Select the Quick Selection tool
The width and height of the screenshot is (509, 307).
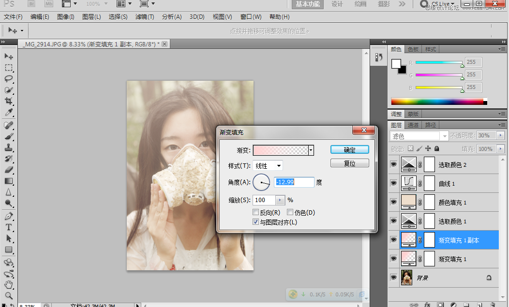(x=9, y=90)
